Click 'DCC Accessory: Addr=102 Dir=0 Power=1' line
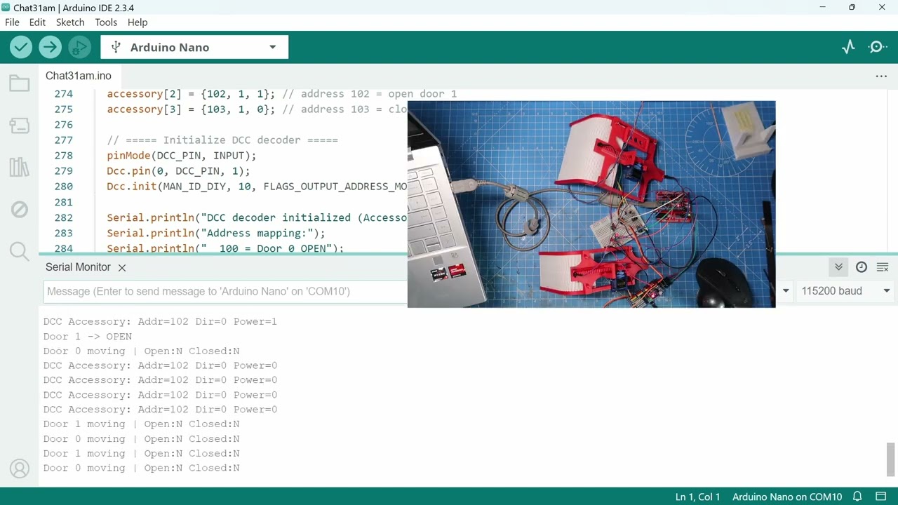The image size is (898, 505). (x=160, y=321)
